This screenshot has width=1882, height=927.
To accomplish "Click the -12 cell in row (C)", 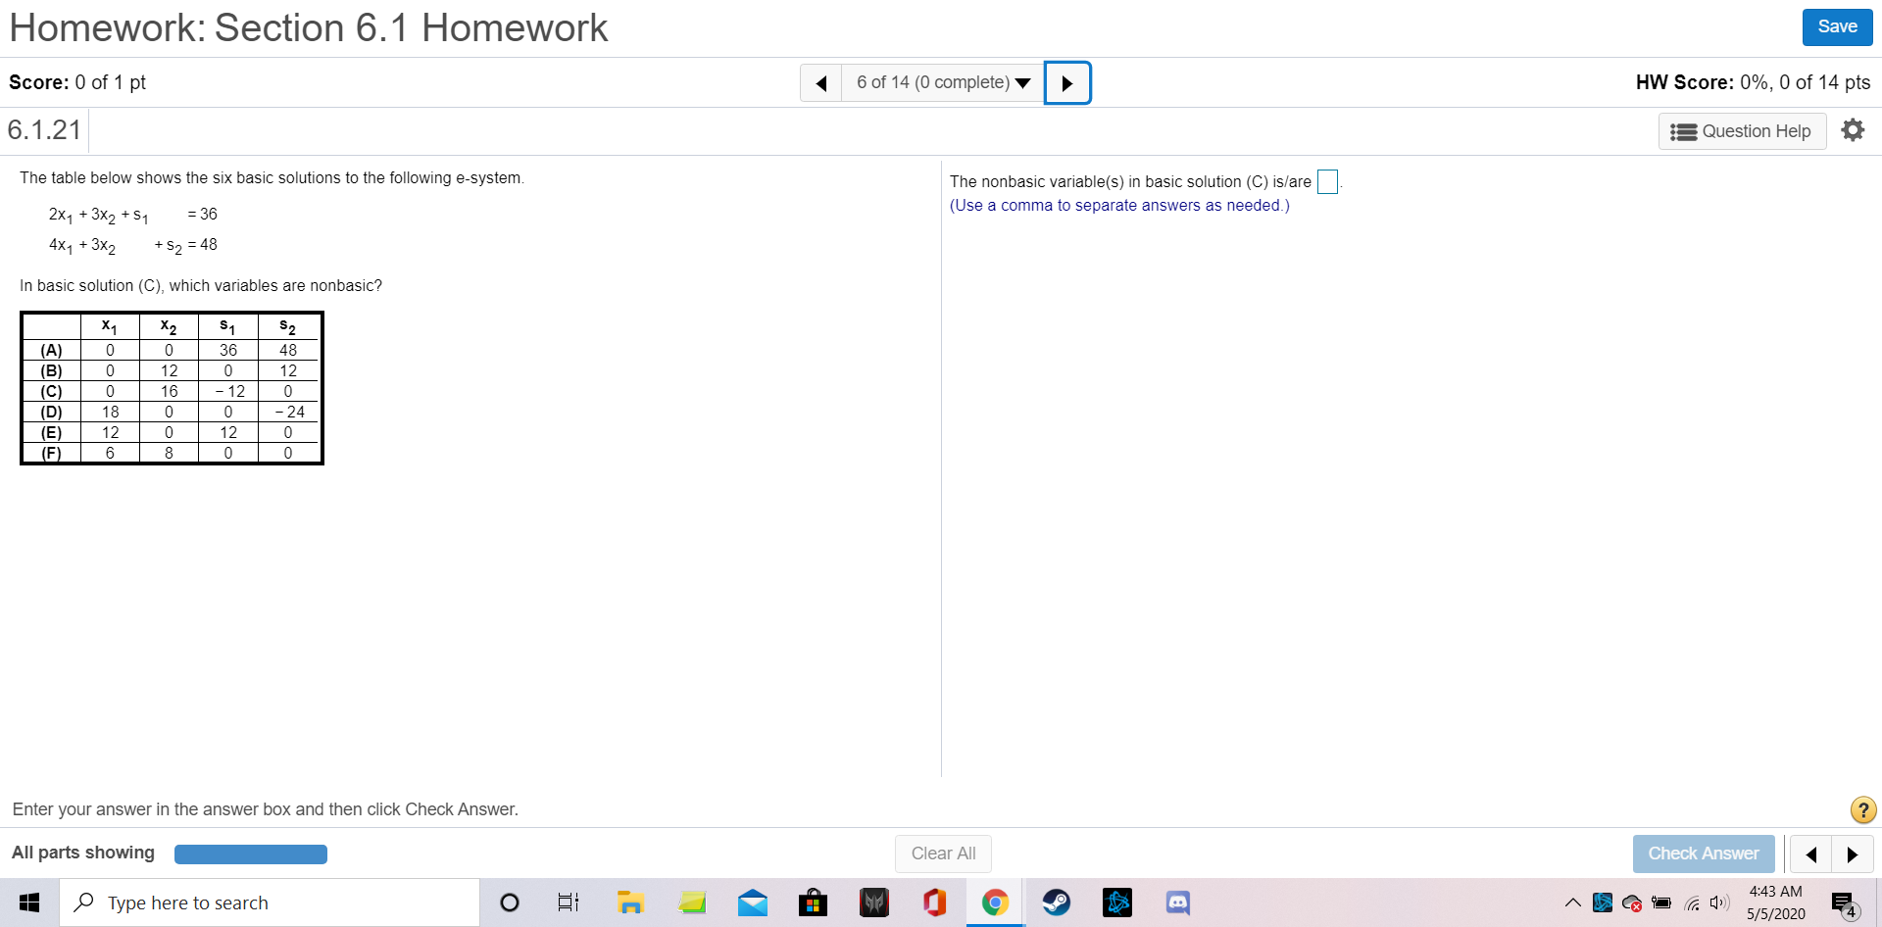I will [x=228, y=391].
